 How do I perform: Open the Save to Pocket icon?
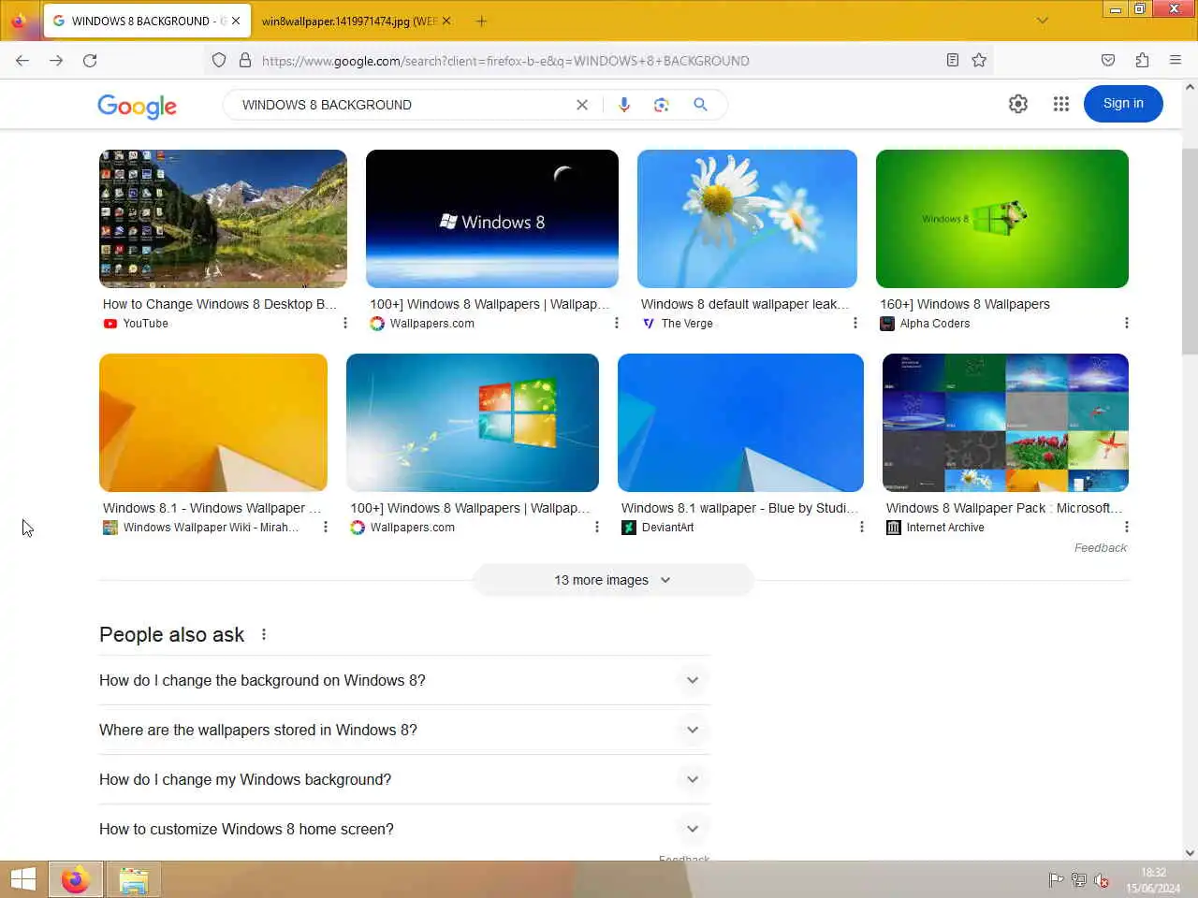click(1108, 60)
